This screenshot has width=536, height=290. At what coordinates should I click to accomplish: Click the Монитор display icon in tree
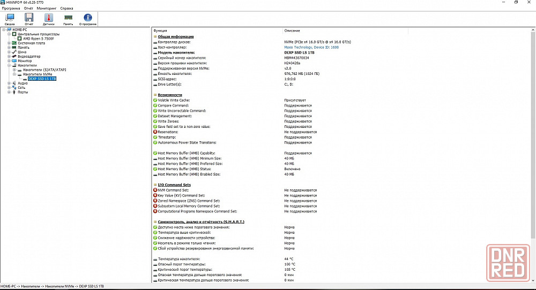14,61
